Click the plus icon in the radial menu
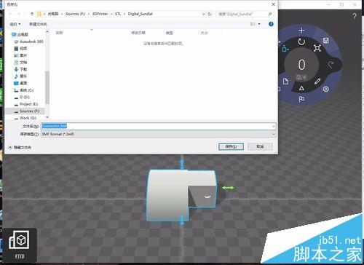364x265 pixels. click(301, 31)
